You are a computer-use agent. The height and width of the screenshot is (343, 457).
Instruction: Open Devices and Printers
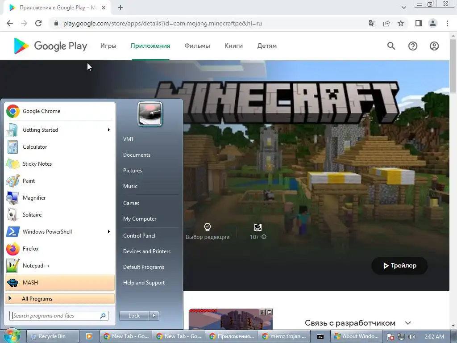coord(147,251)
